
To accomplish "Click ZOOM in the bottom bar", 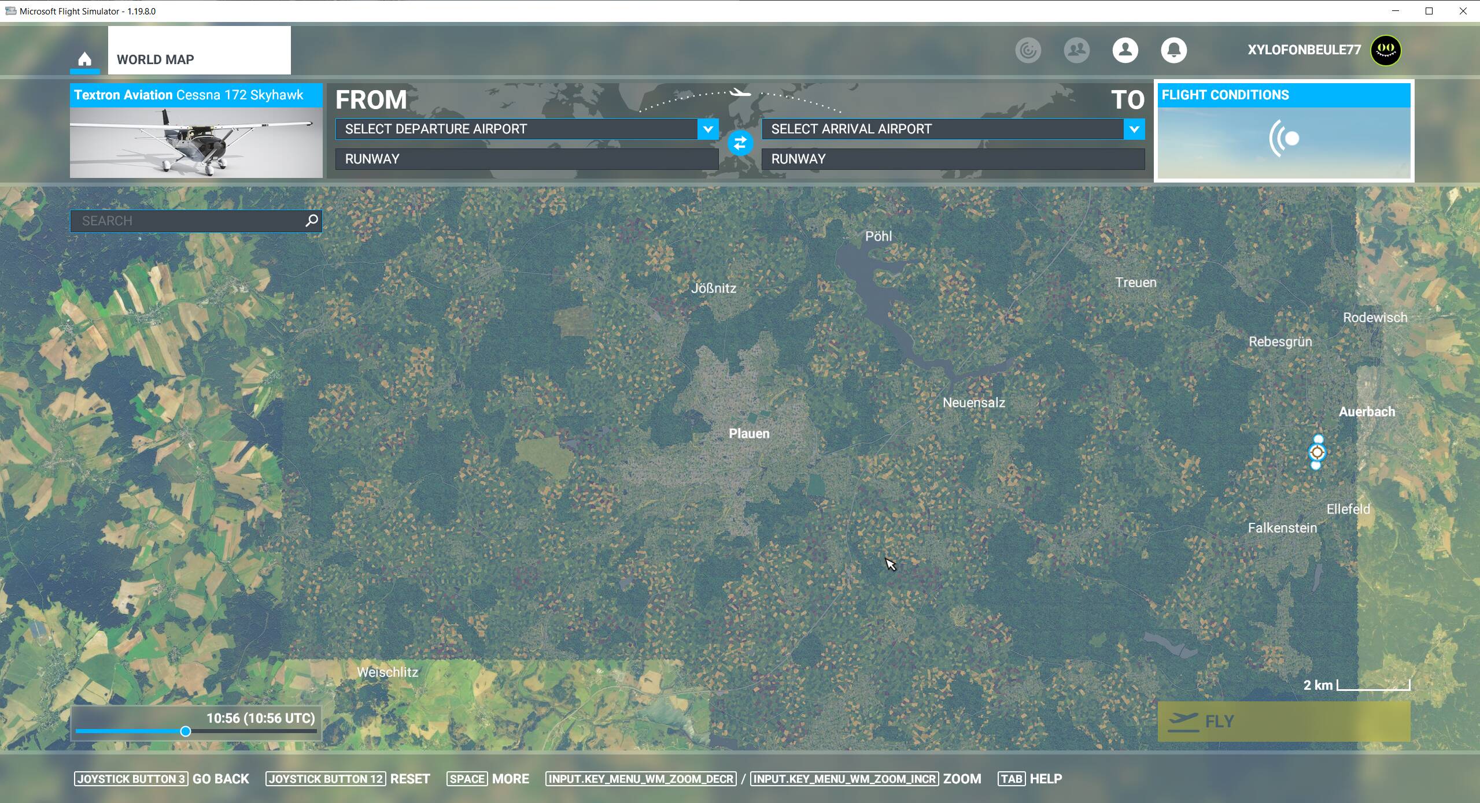I will click(x=962, y=779).
